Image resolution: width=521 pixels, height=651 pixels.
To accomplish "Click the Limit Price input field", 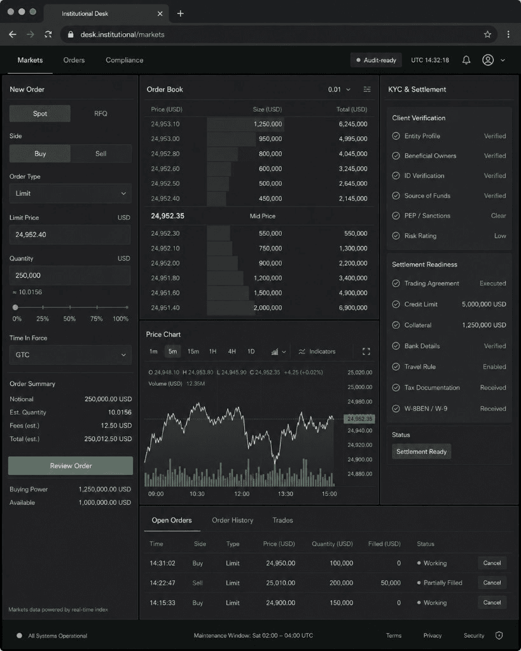I will pyautogui.click(x=70, y=235).
